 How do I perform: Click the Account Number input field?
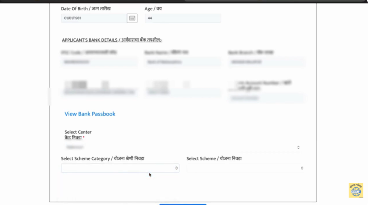(266, 98)
